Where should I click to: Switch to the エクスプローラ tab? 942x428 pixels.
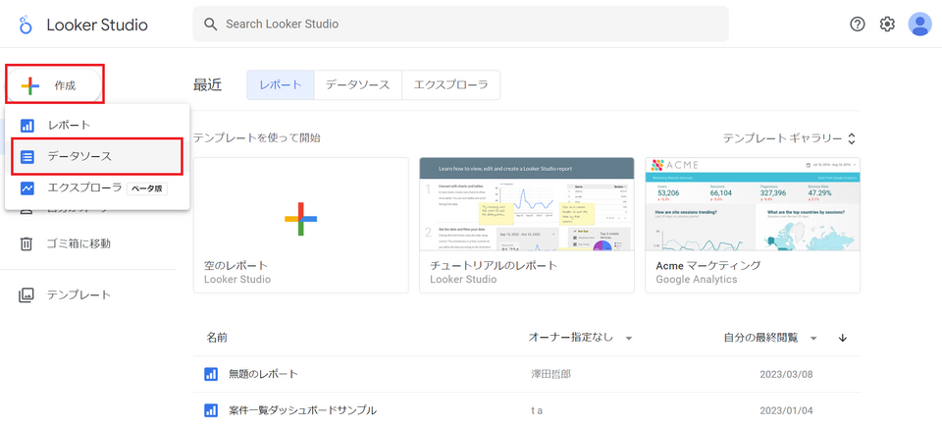pos(450,84)
